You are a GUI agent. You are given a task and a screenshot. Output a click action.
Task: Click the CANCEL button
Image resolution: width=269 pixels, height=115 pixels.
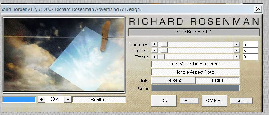[x=214, y=101]
